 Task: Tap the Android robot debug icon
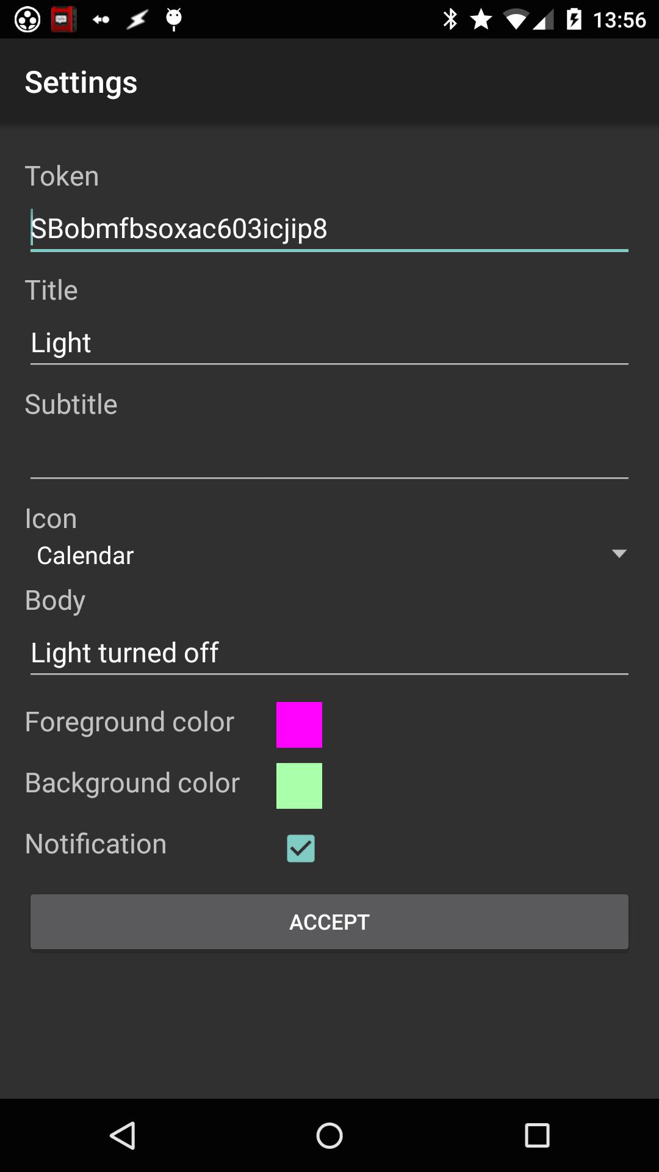pyautogui.click(x=175, y=19)
